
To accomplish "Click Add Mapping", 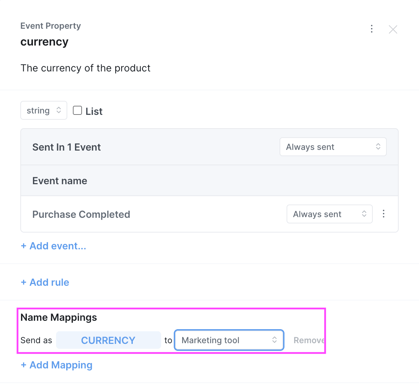I will click(57, 365).
